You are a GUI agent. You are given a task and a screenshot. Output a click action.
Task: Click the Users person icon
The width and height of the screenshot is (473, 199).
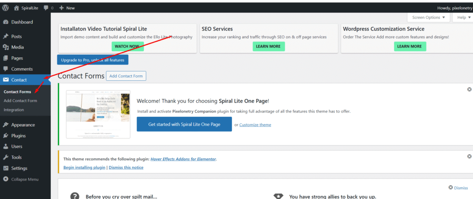tap(6, 146)
